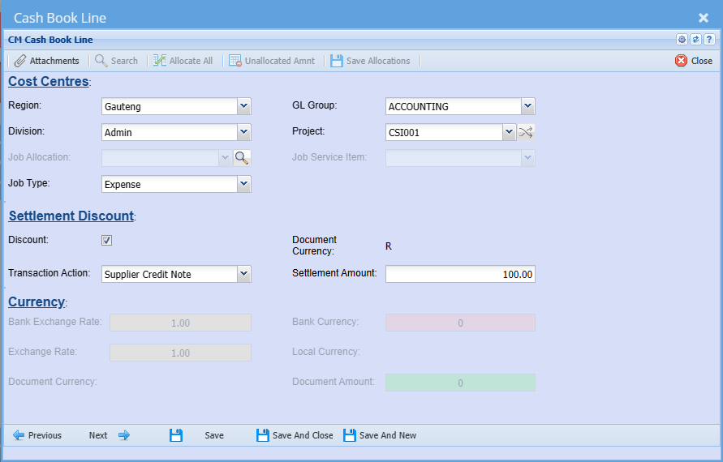Click the Close label in toolbar

point(702,61)
